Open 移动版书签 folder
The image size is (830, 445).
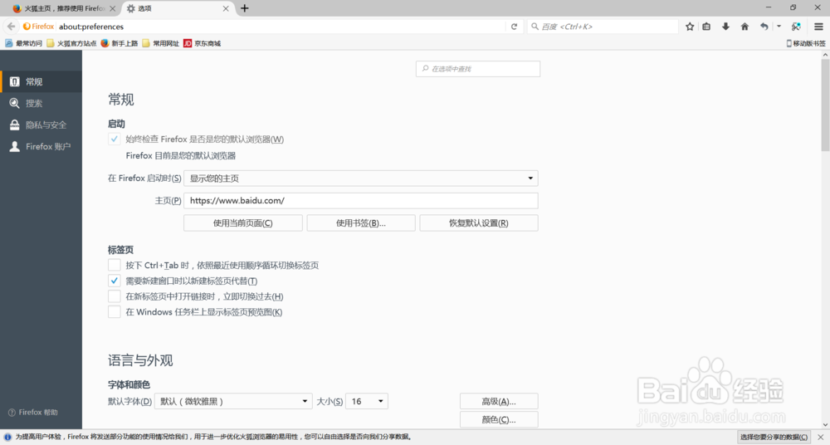pyautogui.click(x=806, y=43)
